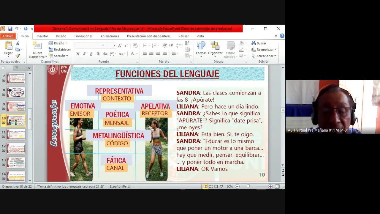Click the text direction icon

click(188, 43)
